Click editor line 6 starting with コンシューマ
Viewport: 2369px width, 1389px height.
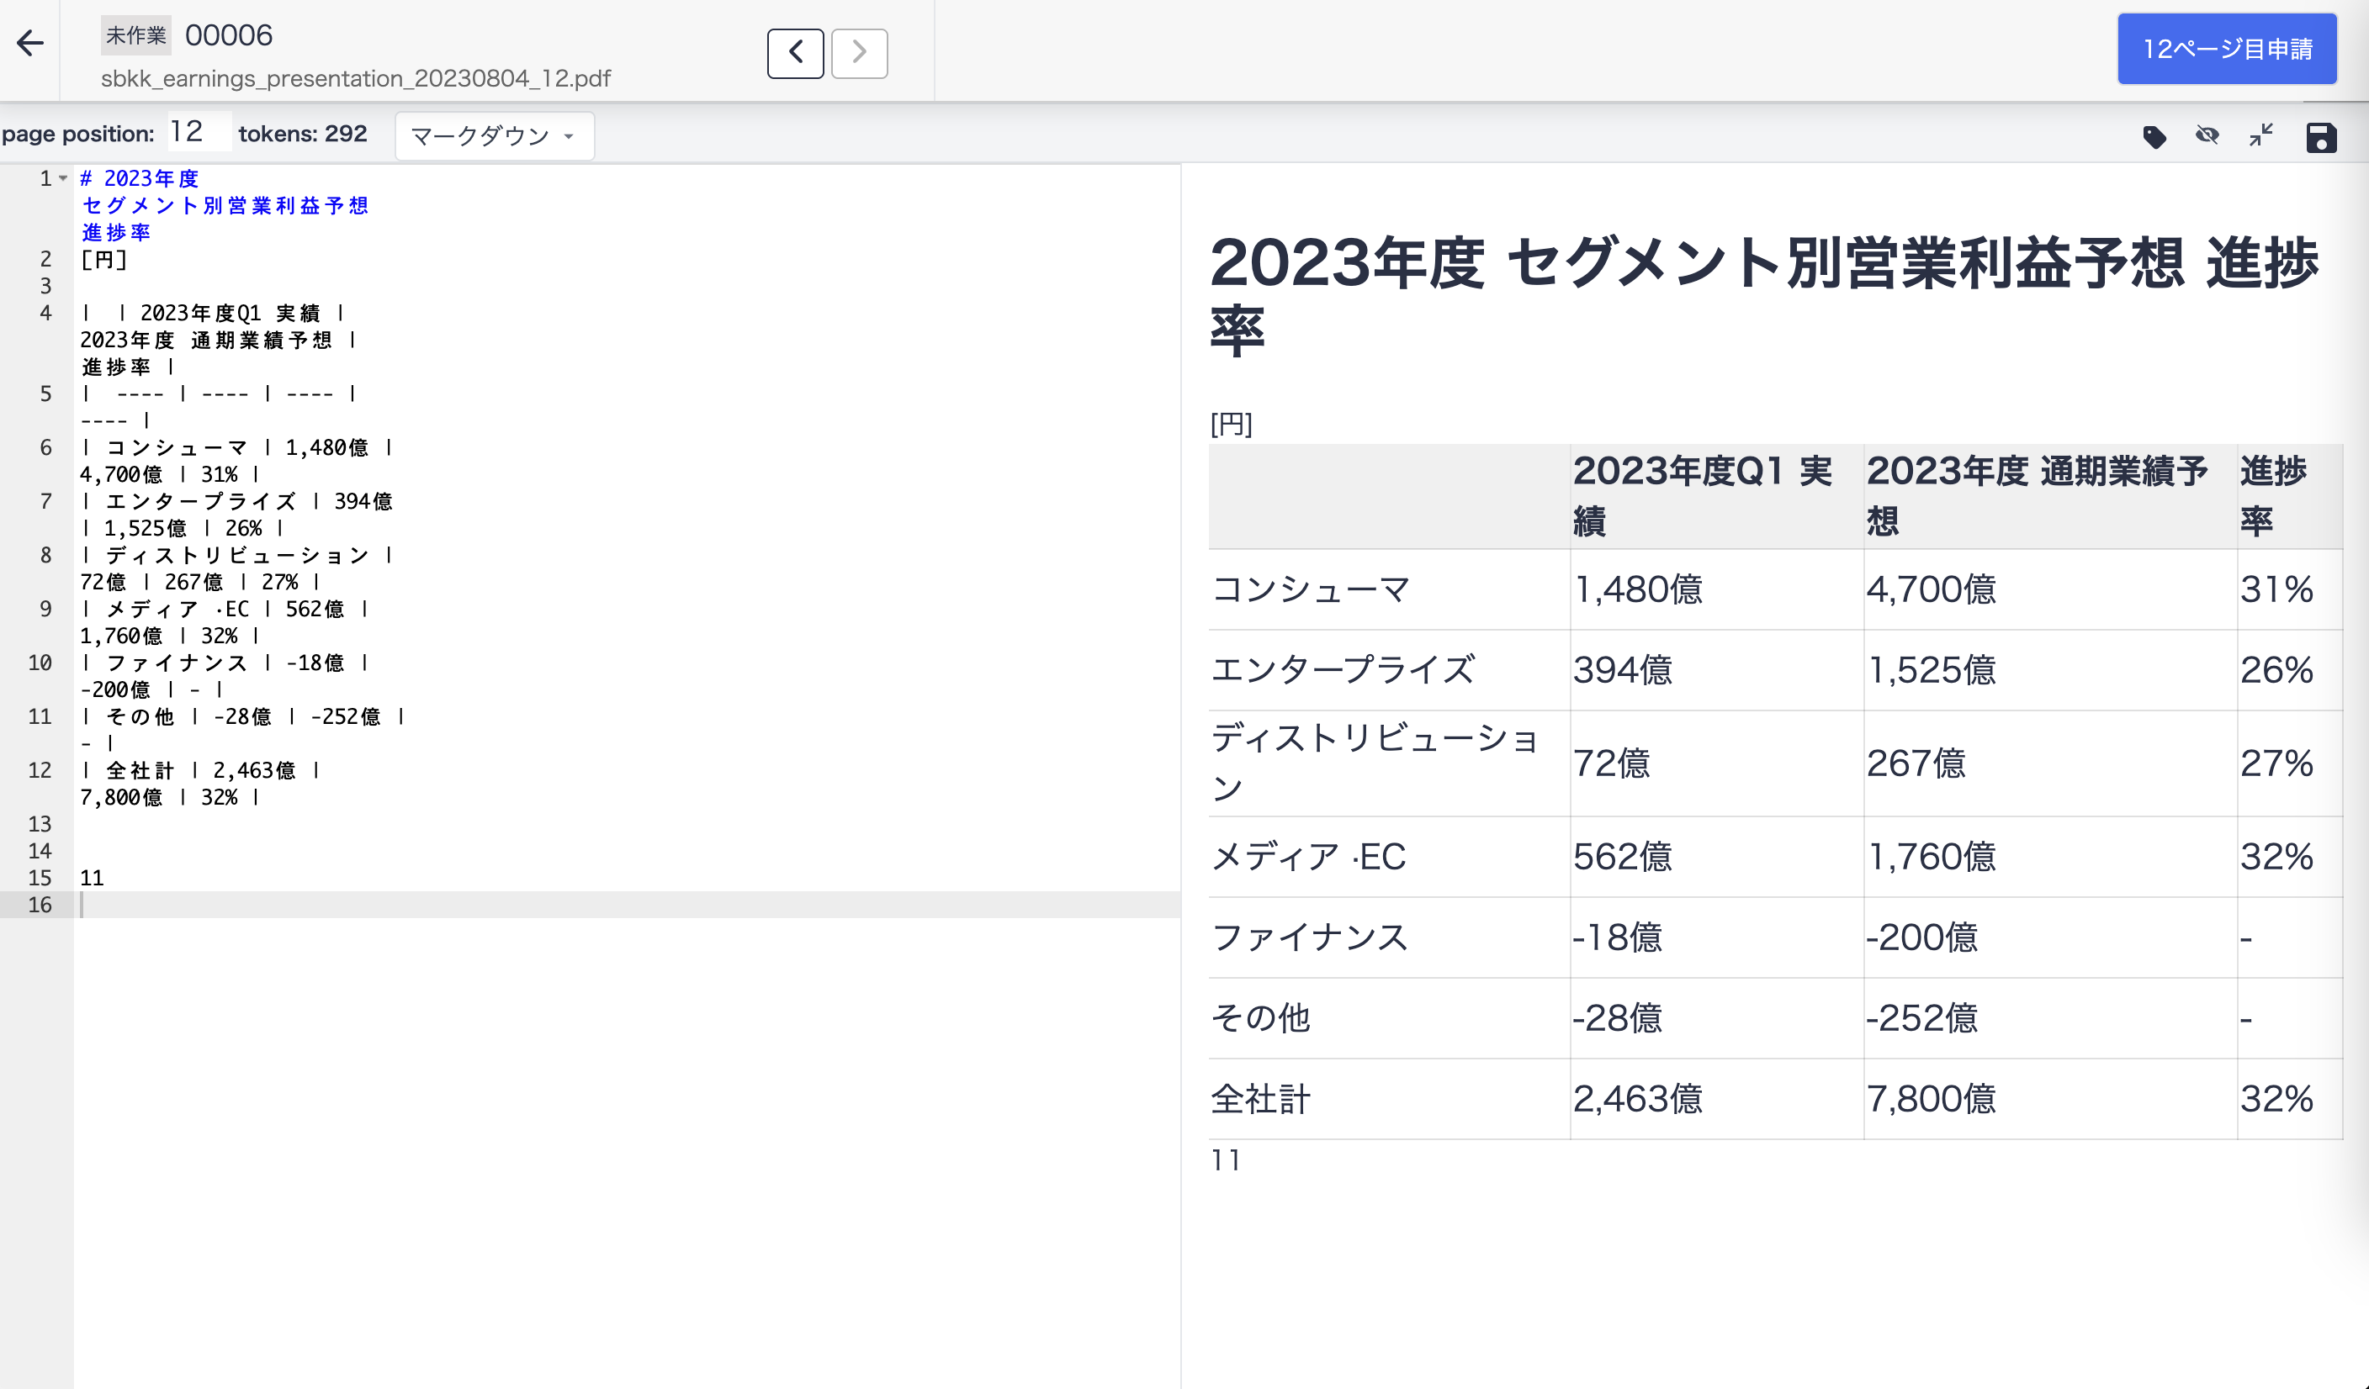tap(236, 461)
